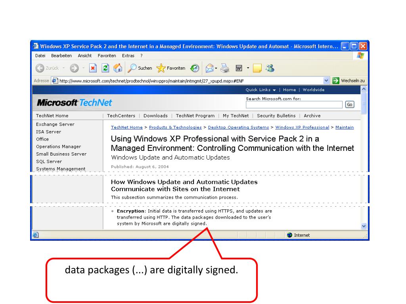Viewport: 406px width, 304px height.
Task: Select Exchange Server in sidebar
Action: (x=55, y=124)
